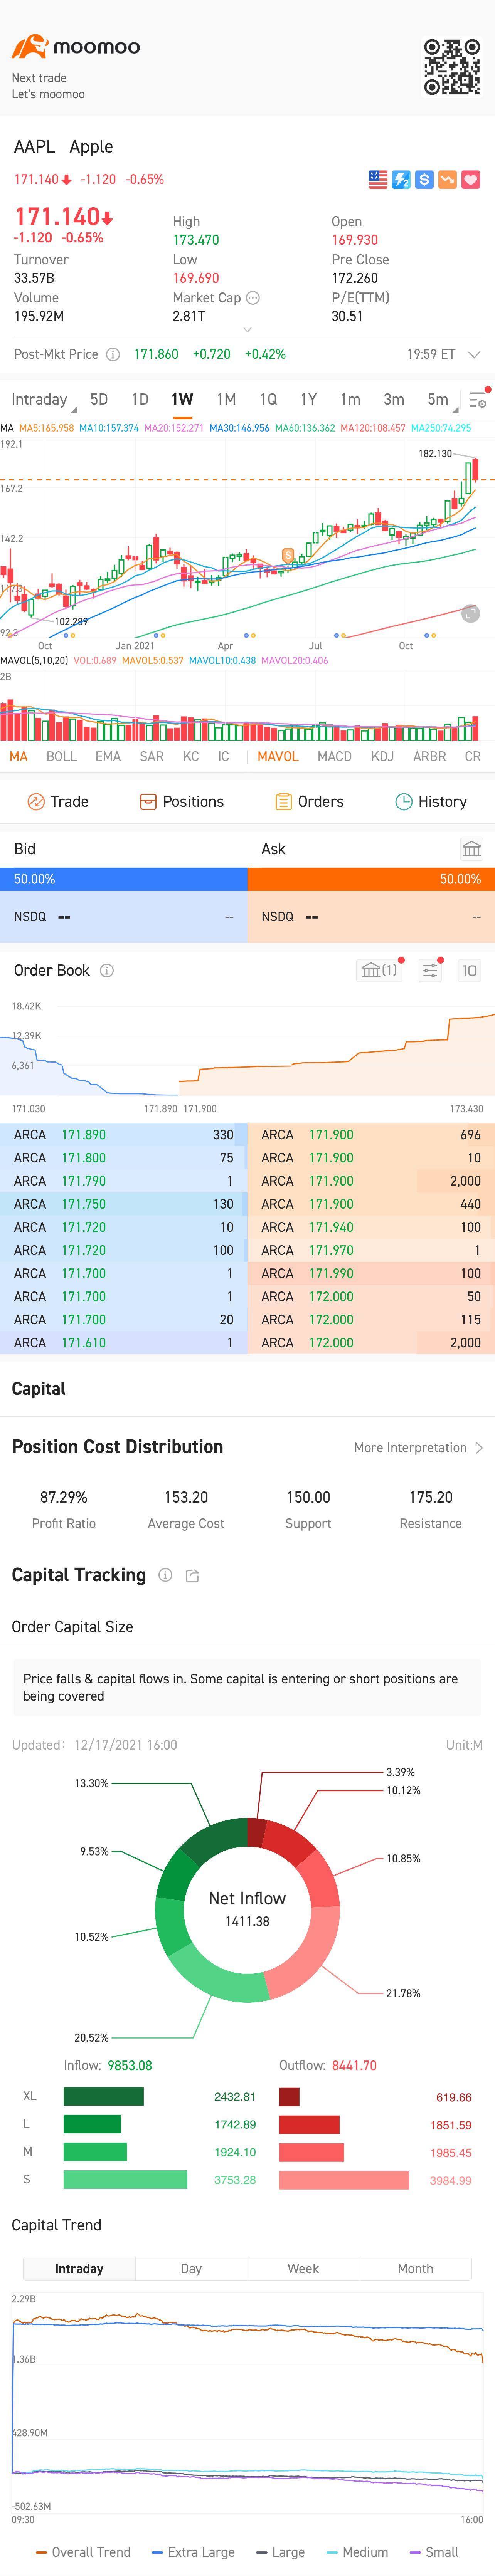Screen dimensions: 495x2576
Task: Expand Post-Mkt Price row chevron
Action: pyautogui.click(x=474, y=354)
